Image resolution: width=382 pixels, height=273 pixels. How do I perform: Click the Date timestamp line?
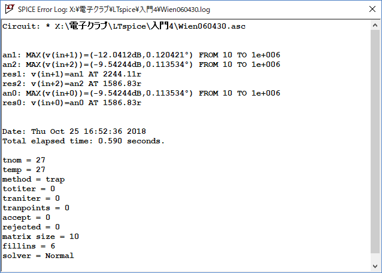pos(74,131)
